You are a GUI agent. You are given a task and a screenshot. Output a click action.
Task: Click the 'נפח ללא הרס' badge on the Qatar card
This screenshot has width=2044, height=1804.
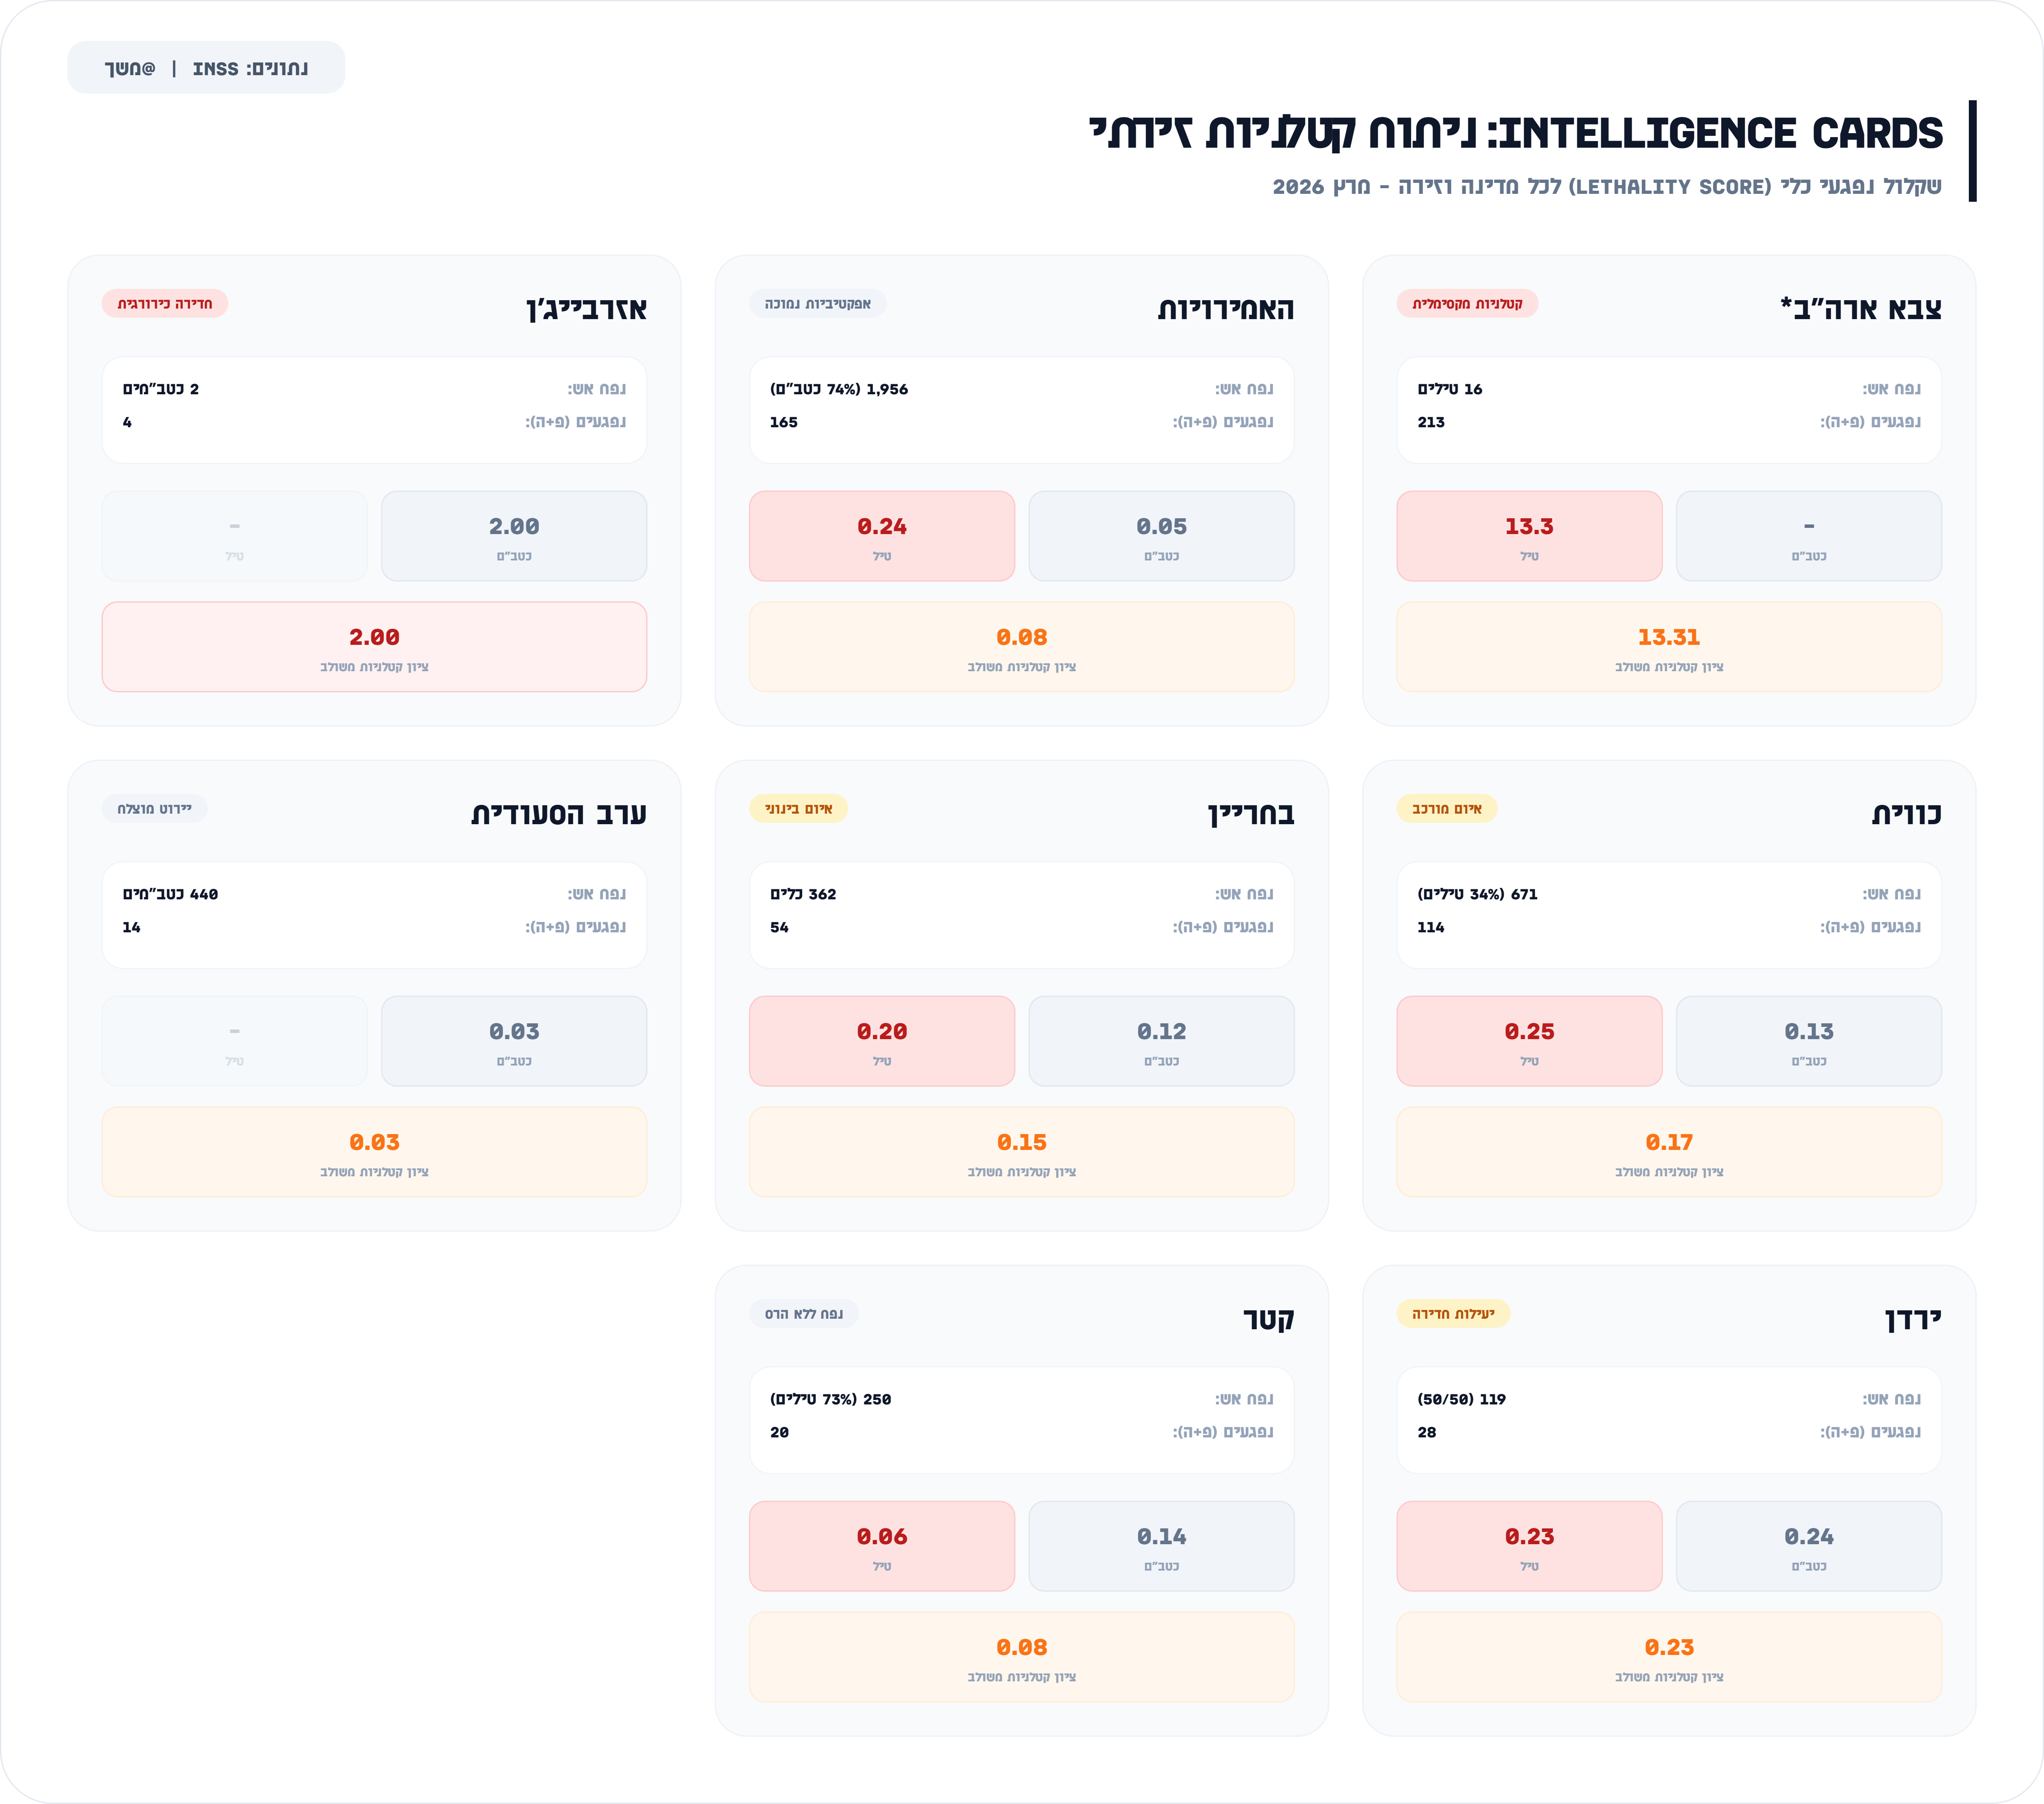(x=803, y=1314)
